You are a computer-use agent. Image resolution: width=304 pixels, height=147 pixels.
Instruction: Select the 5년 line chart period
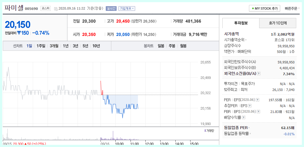coord(85,46)
